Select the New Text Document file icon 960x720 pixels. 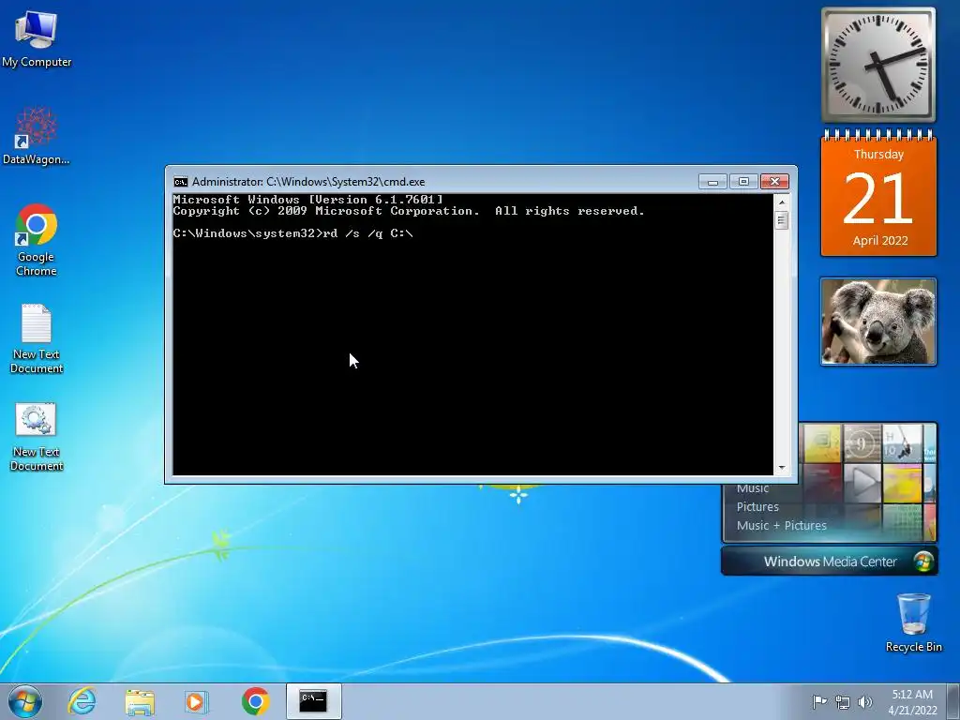click(37, 337)
